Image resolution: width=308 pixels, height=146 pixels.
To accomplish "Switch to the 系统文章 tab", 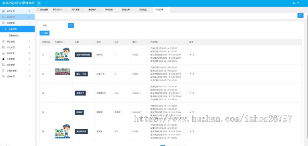I will [126, 10].
